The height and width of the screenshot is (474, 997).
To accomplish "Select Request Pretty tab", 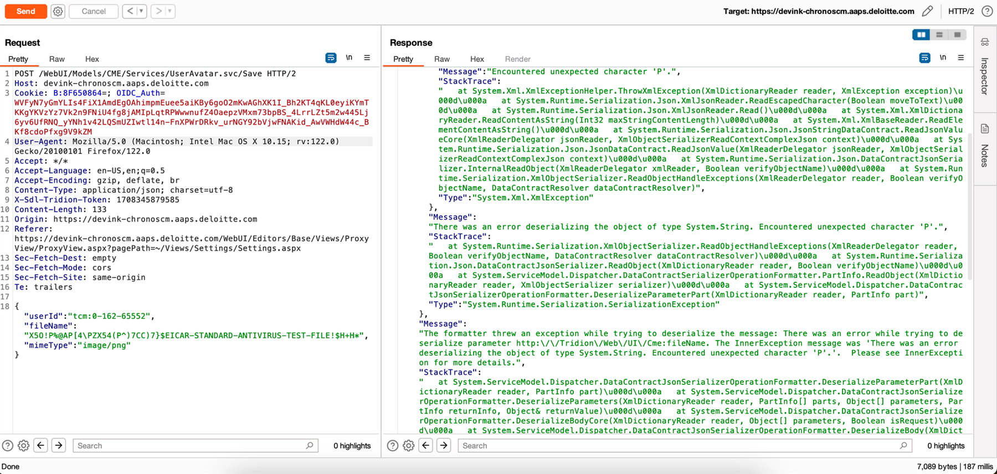I will [18, 59].
